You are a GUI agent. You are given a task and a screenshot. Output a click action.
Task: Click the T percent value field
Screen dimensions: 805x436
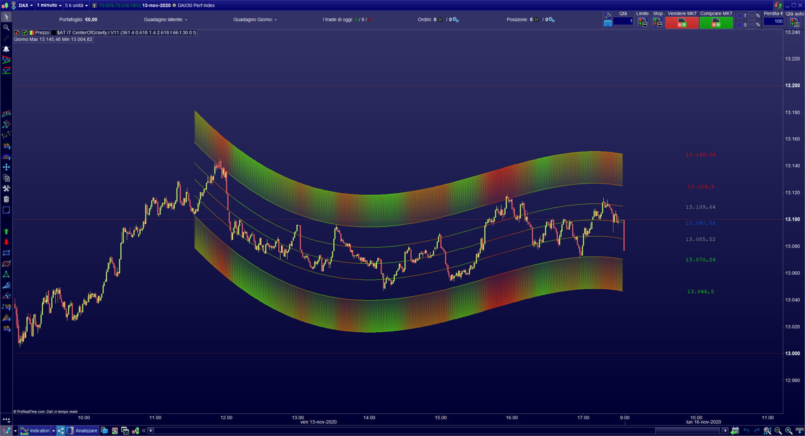click(x=751, y=16)
